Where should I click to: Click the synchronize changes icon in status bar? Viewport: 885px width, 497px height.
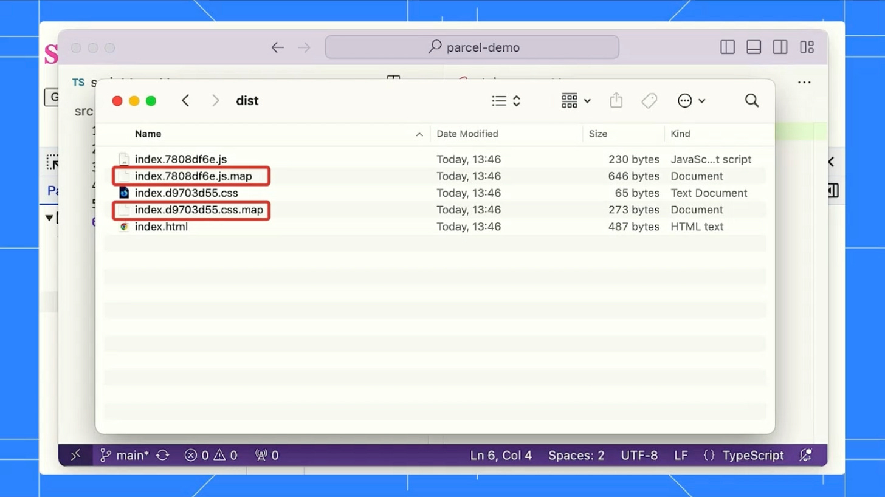pos(162,455)
